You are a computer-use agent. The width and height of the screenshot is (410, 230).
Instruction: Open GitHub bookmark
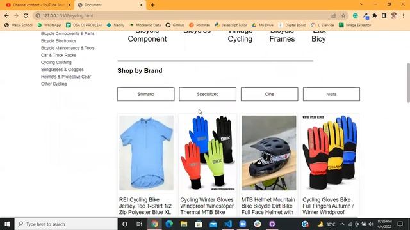pos(175,25)
